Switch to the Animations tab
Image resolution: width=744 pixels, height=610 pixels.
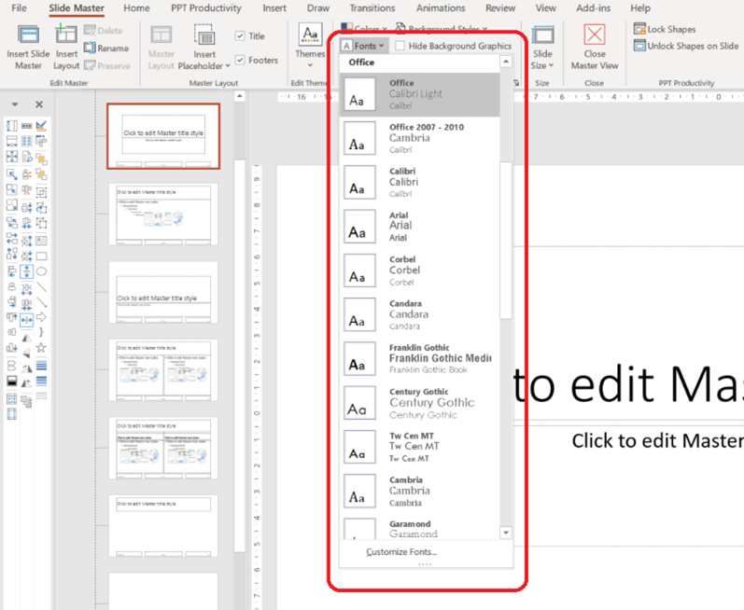[x=441, y=8]
